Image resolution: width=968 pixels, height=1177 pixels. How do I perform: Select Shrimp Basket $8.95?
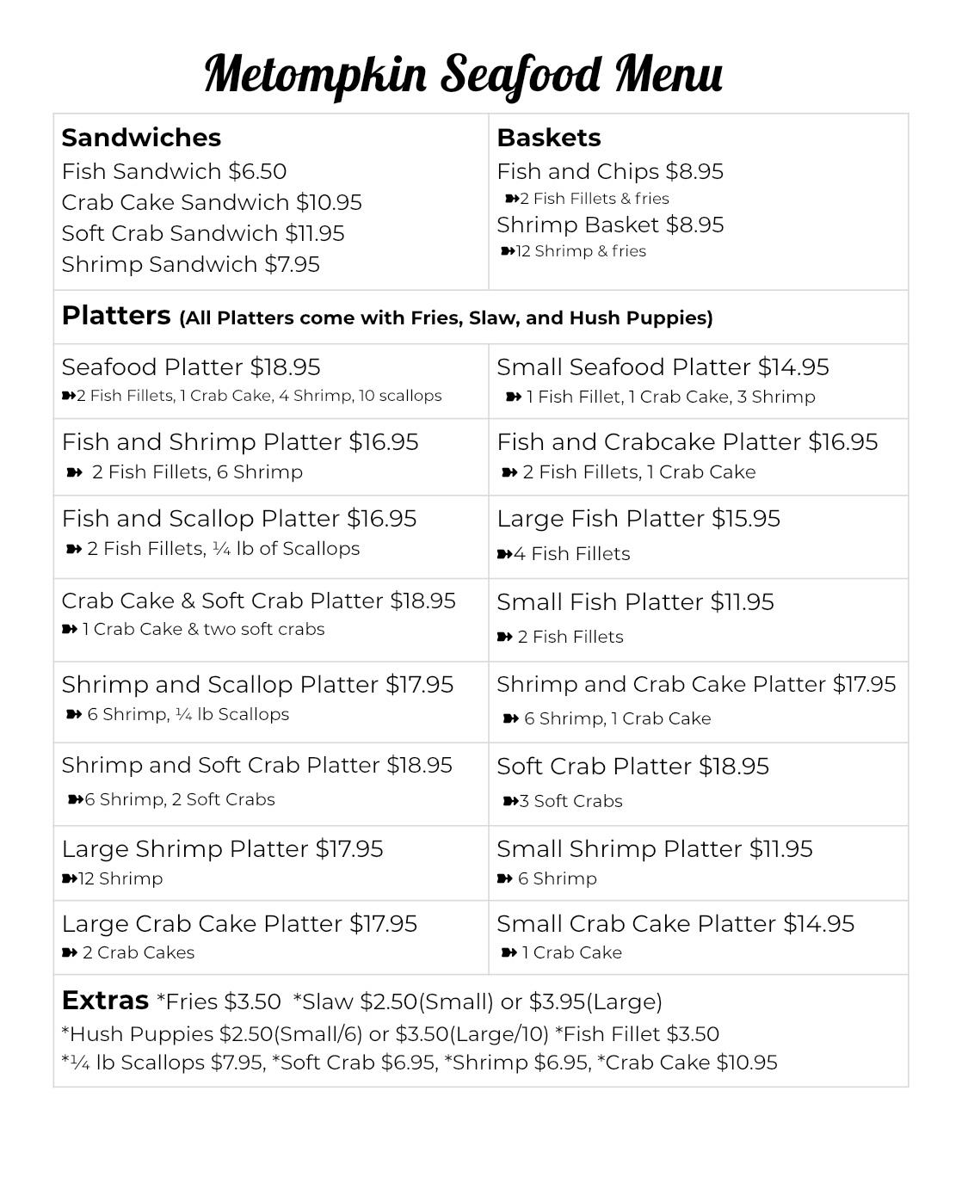pyautogui.click(x=610, y=225)
